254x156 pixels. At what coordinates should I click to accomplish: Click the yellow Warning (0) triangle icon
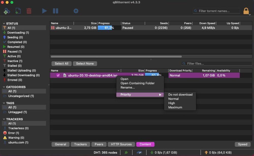[x=5, y=138]
